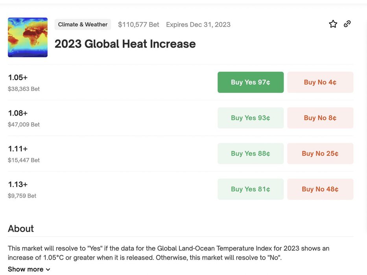Image resolution: width=367 pixels, height=275 pixels.
Task: Click the About section heading
Action: (21, 229)
